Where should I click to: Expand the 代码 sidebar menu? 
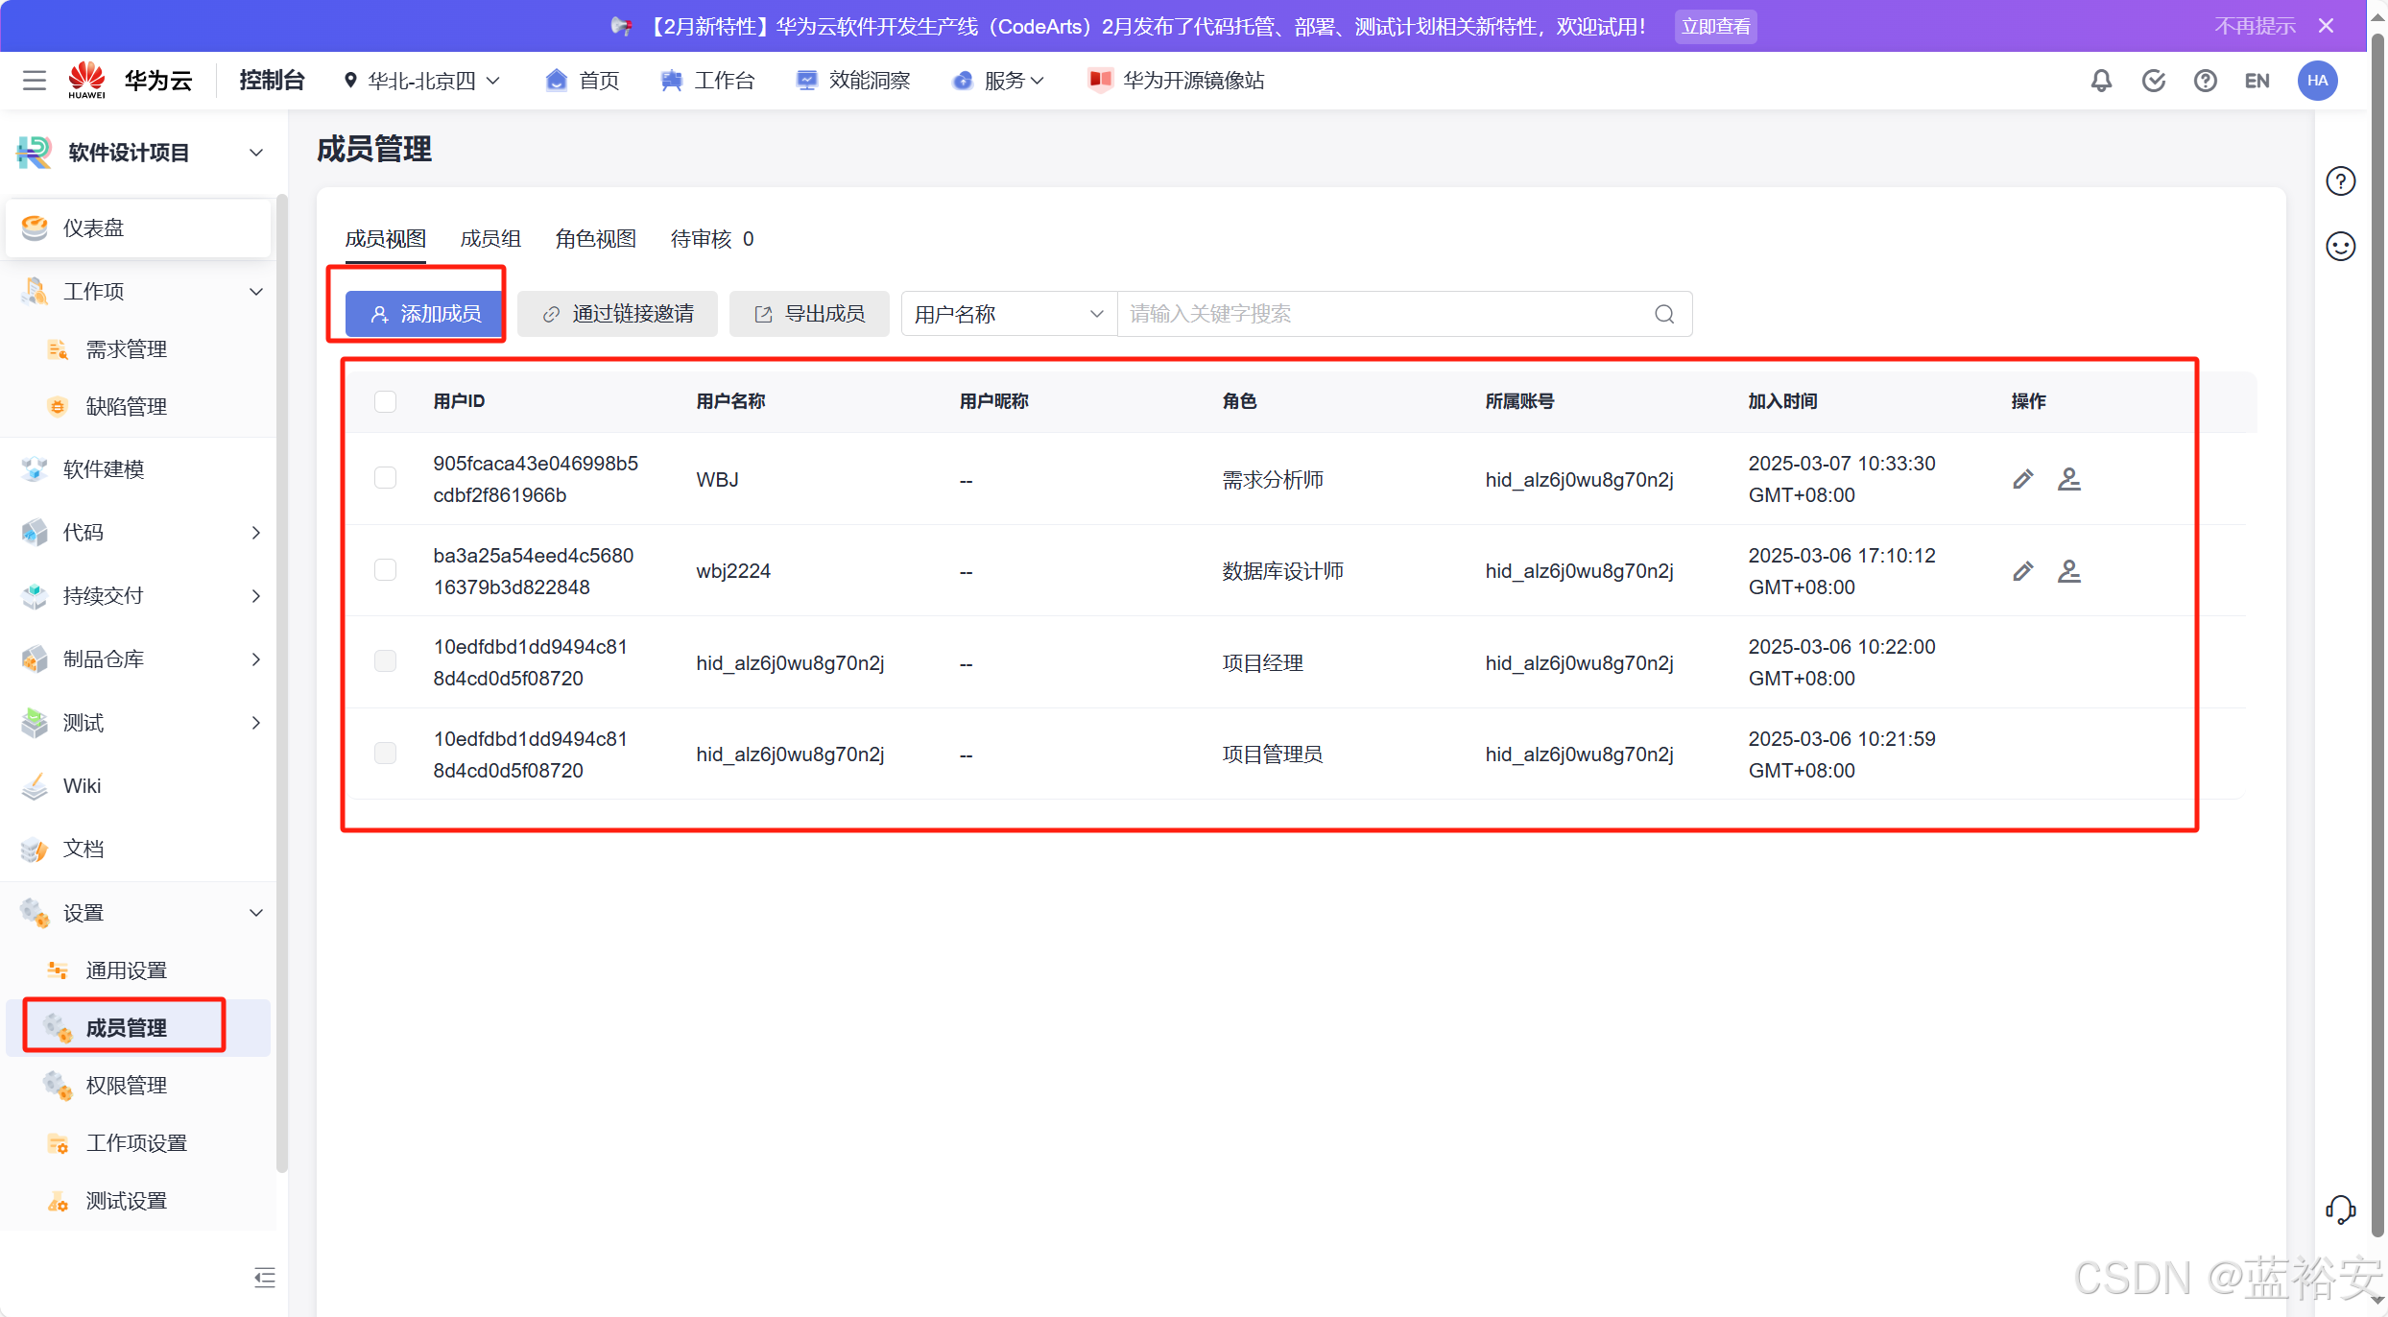[139, 533]
